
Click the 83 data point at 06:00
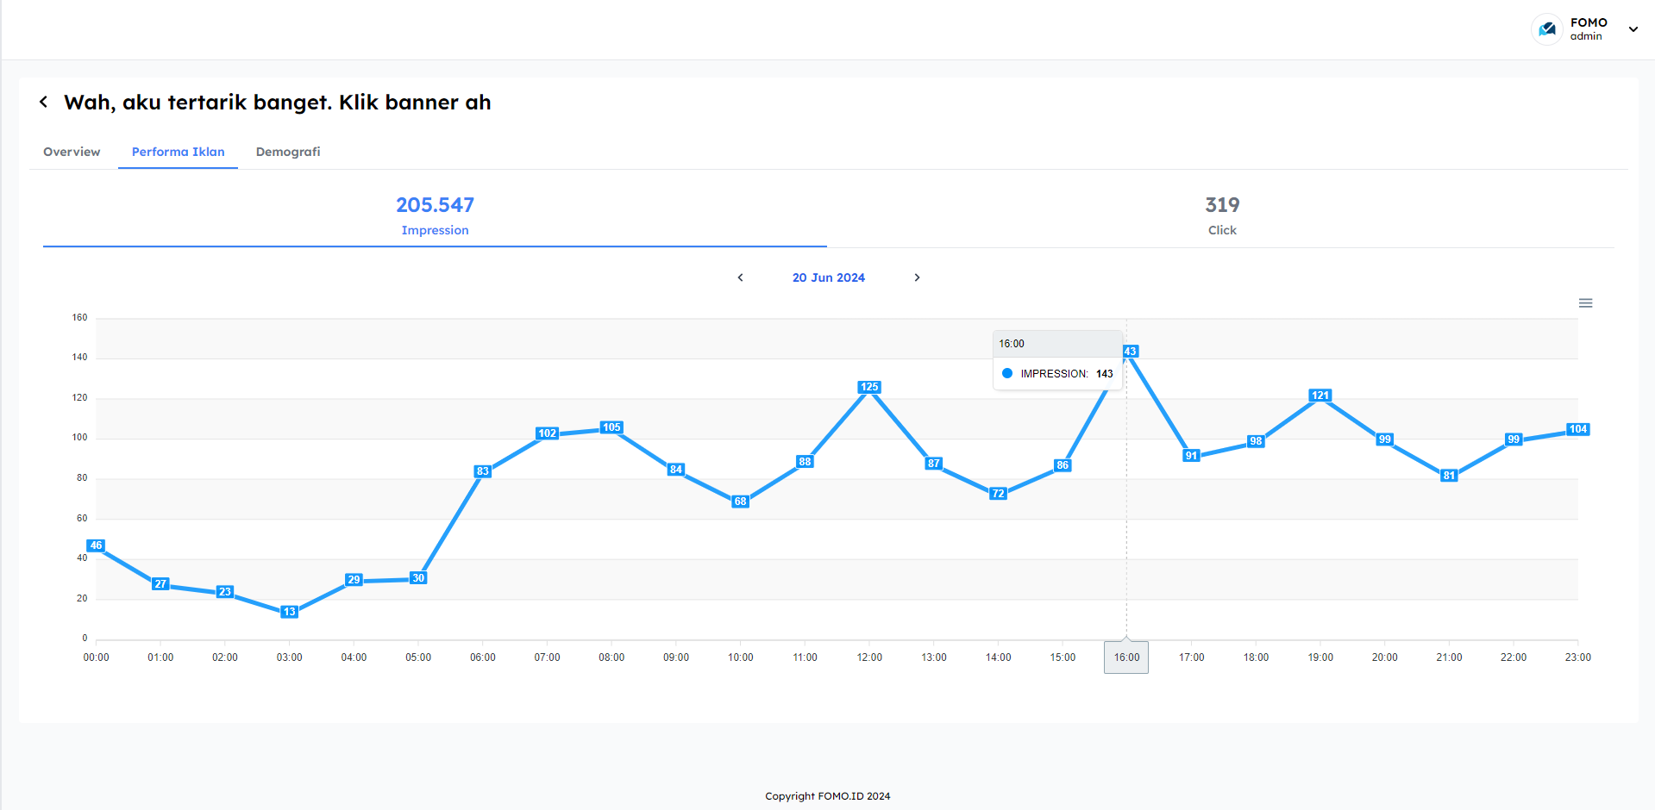[482, 471]
